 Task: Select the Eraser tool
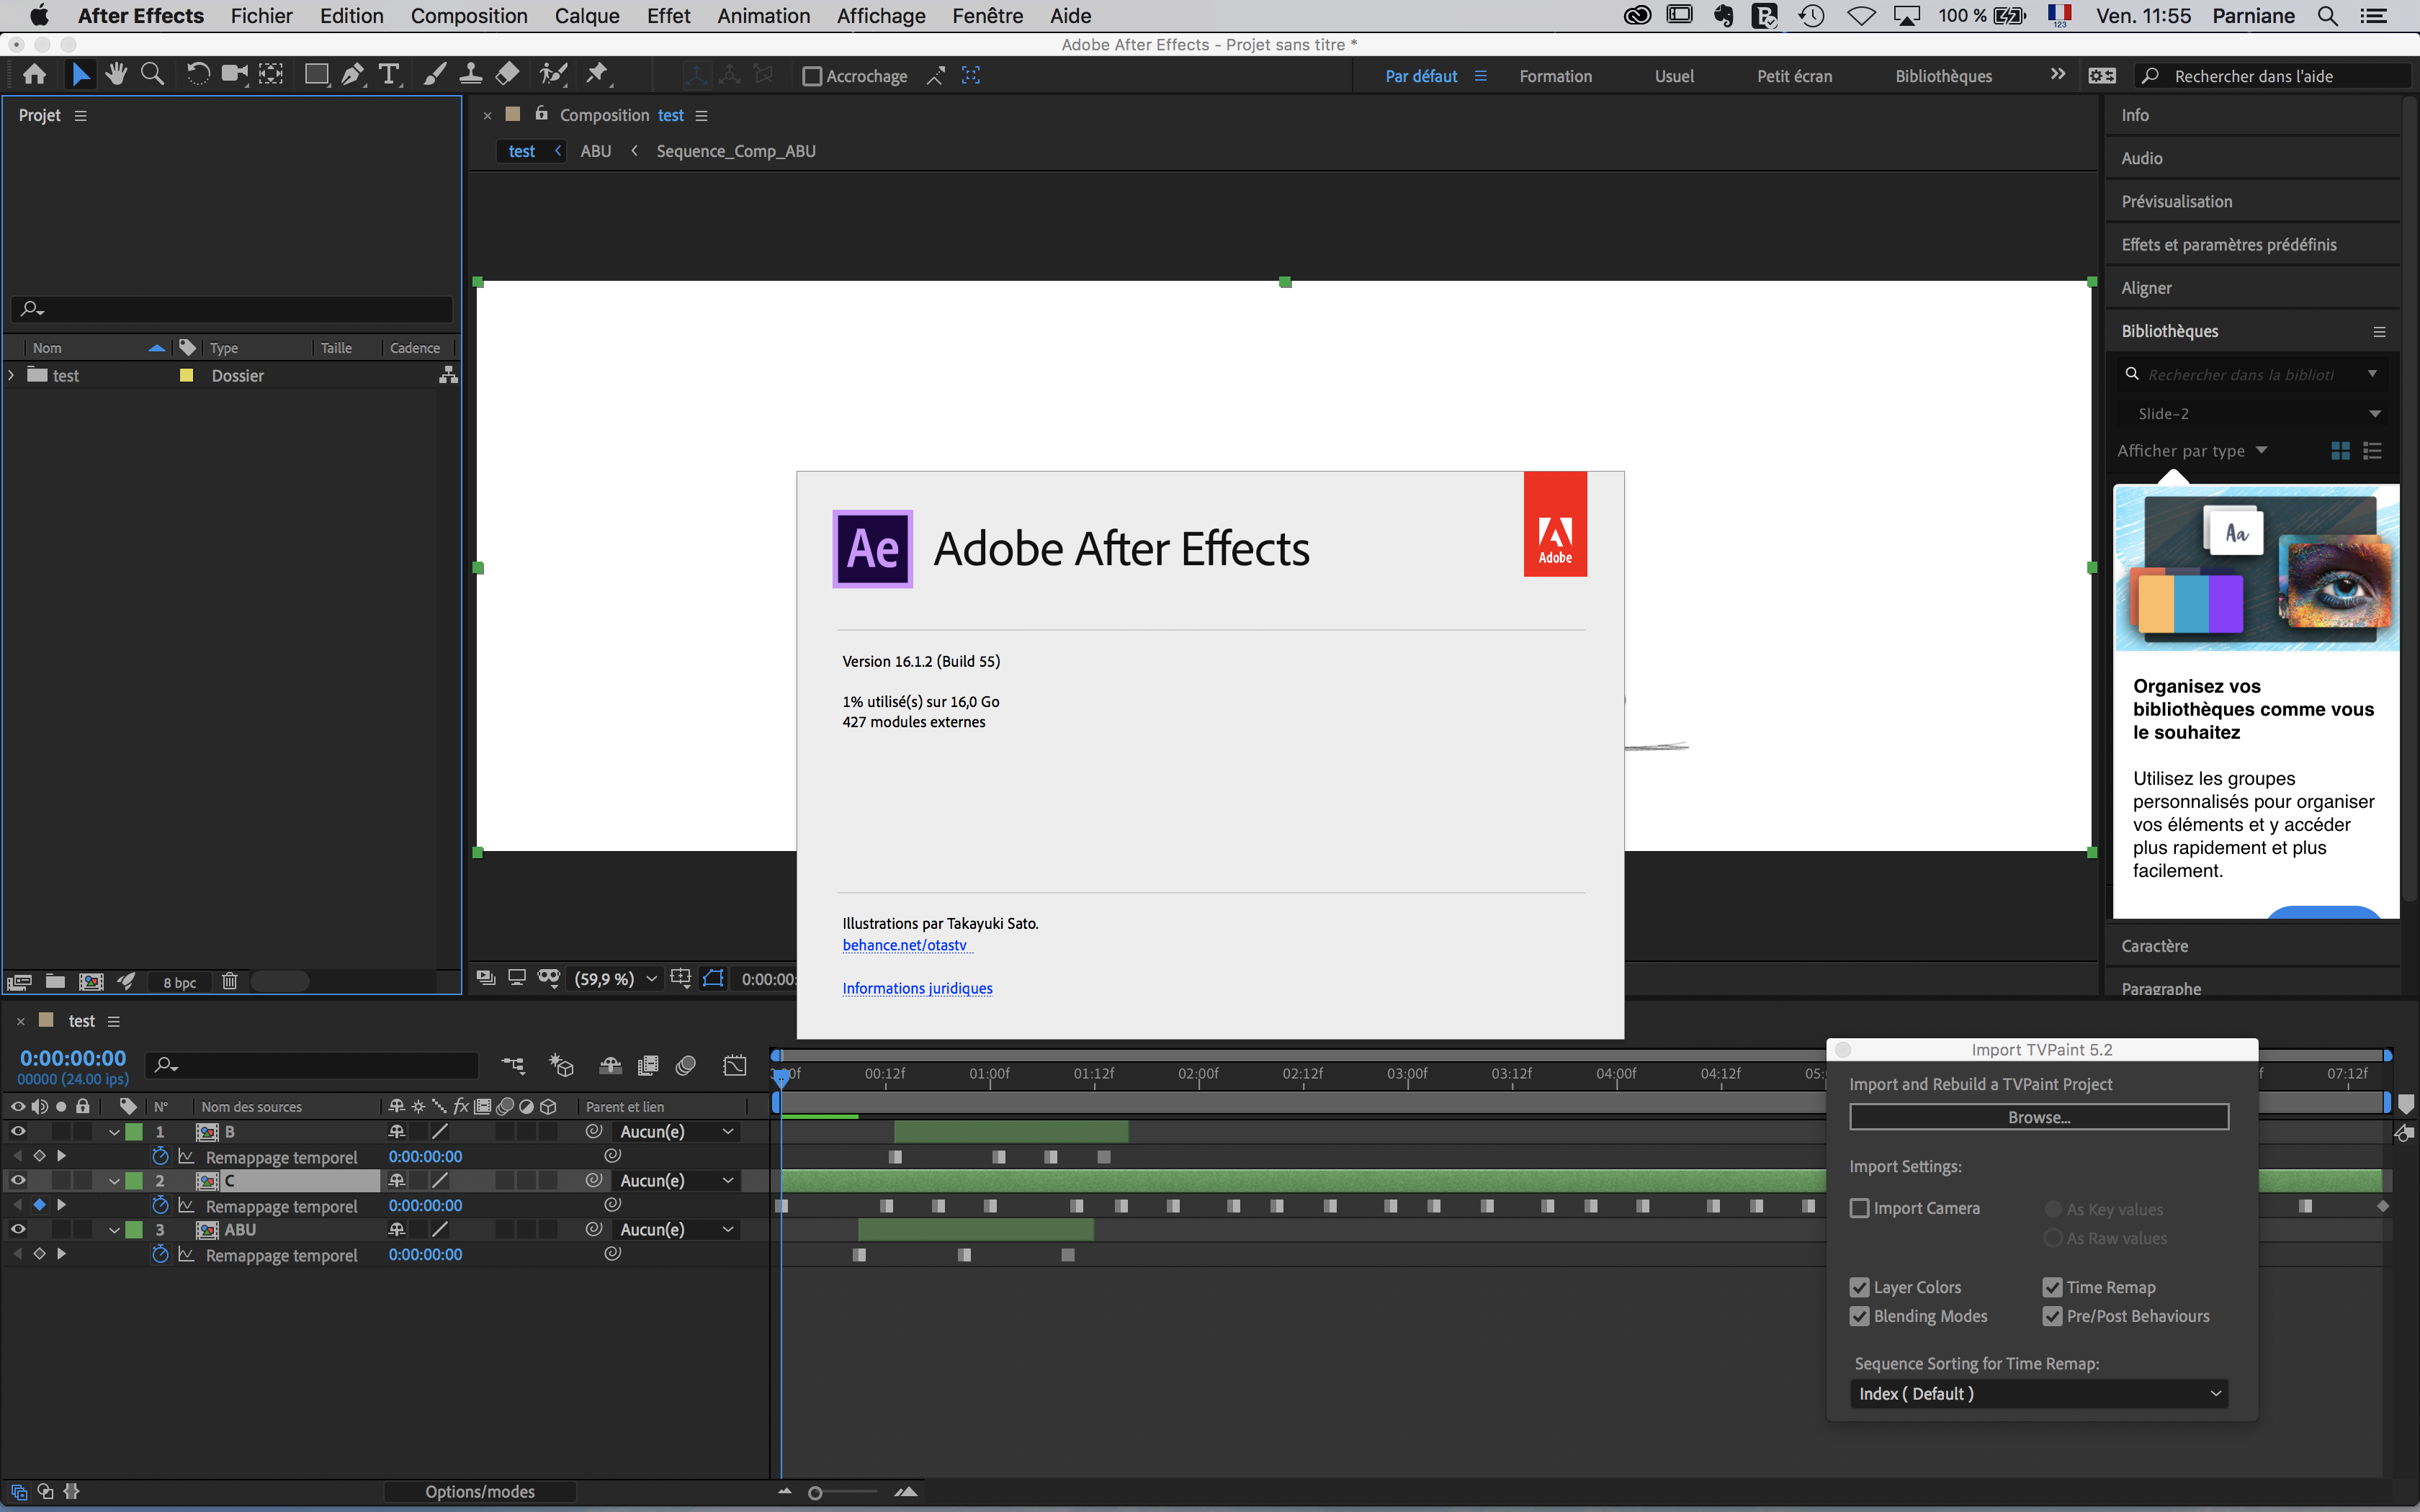tap(507, 75)
